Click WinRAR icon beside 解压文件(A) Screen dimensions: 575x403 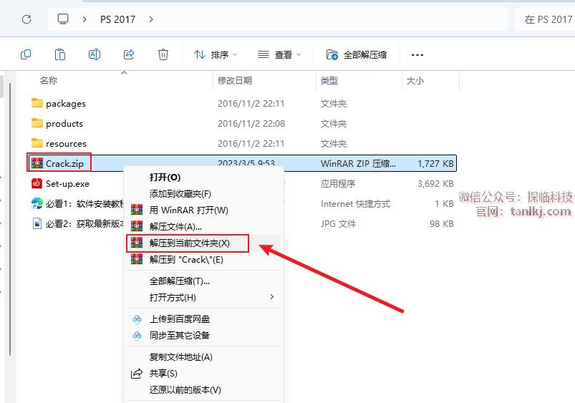(x=137, y=226)
